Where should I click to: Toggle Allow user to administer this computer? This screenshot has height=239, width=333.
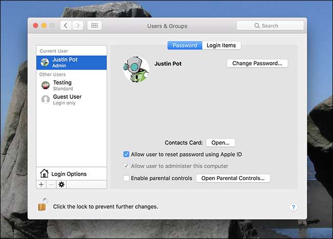pos(126,166)
